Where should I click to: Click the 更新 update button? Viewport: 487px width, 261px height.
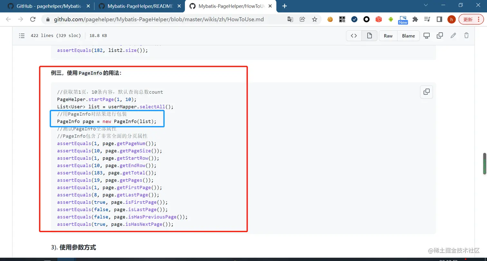pyautogui.click(x=471, y=19)
